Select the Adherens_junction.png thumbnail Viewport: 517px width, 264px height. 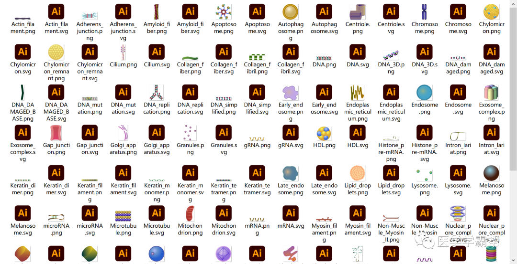(x=90, y=15)
